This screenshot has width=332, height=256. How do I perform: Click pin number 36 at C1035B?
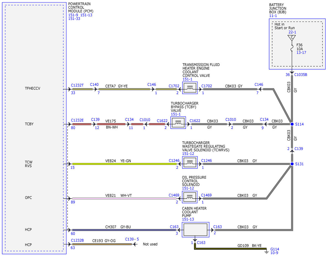point(287,75)
